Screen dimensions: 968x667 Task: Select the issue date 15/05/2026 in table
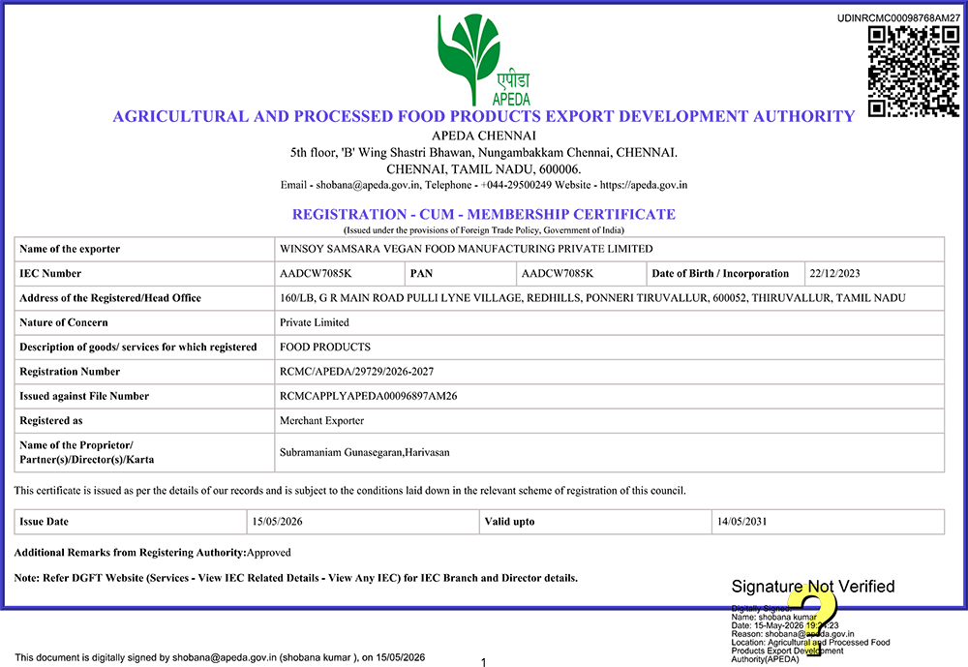[277, 521]
